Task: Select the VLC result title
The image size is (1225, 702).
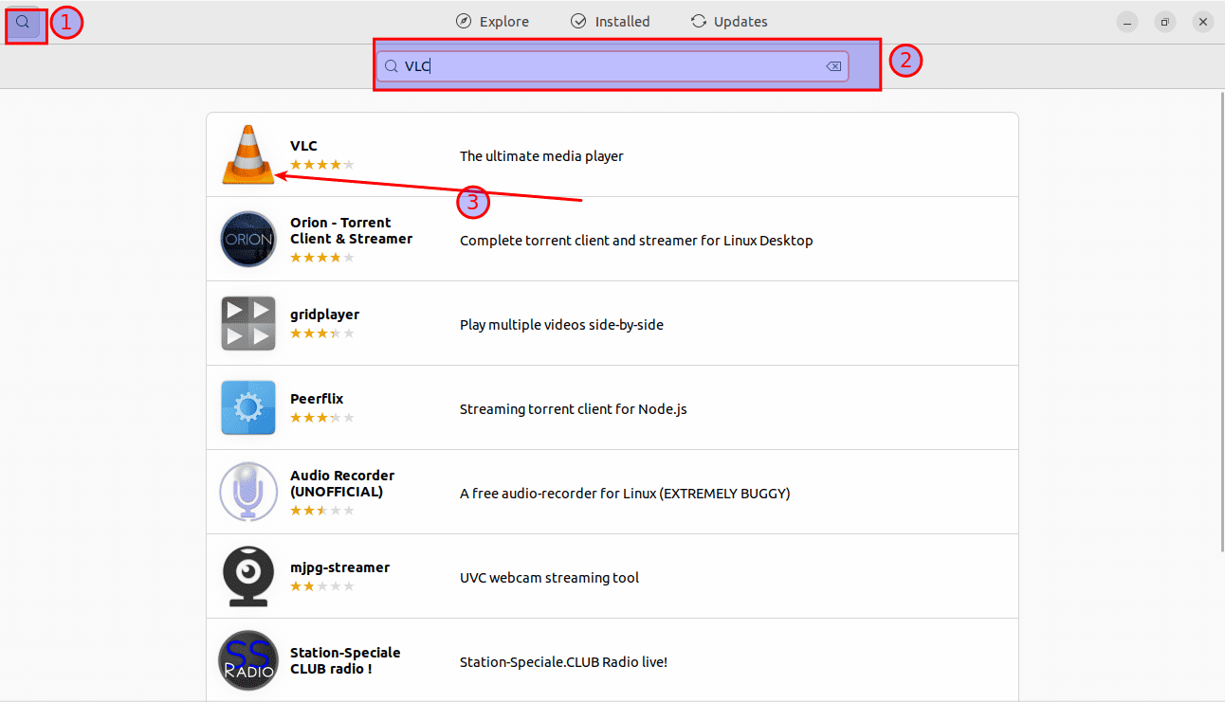Action: click(303, 146)
